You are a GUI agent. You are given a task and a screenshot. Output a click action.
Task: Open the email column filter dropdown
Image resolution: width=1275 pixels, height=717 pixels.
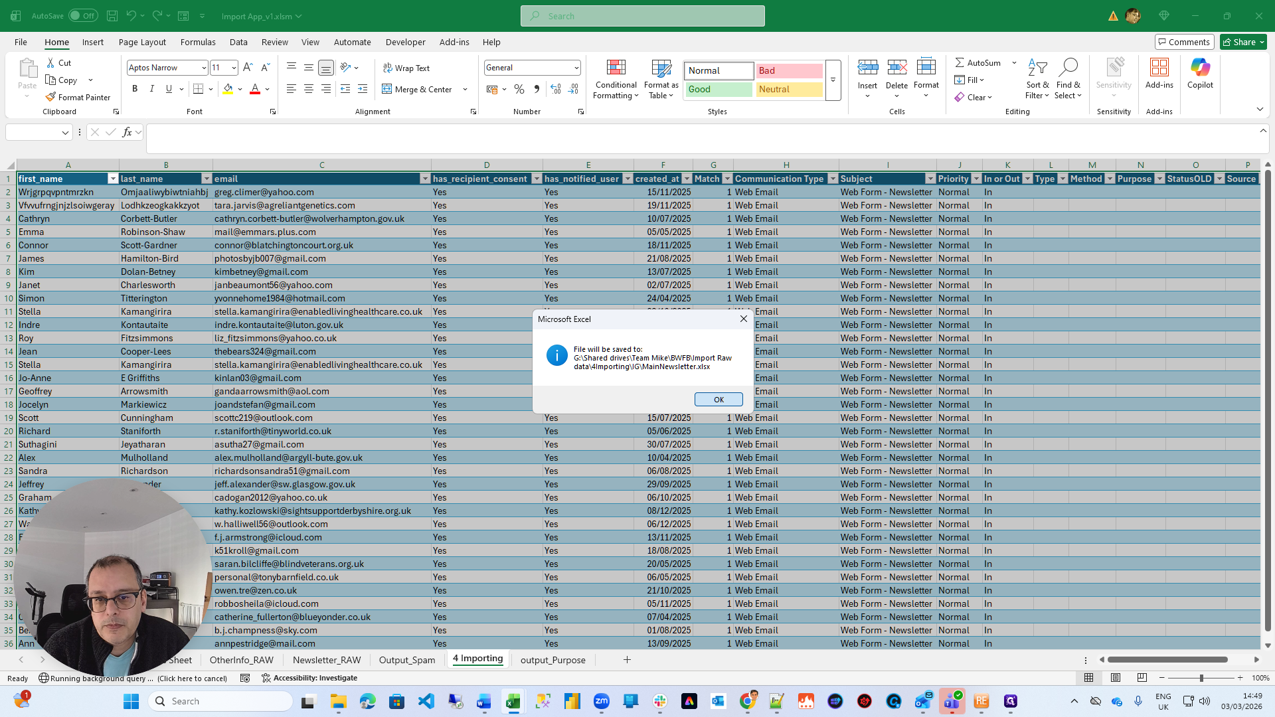pyautogui.click(x=425, y=179)
